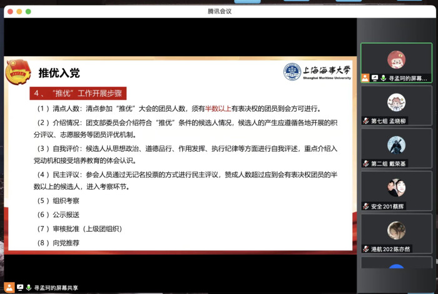Select 港航202陈亦然's avatar thumbnail
438x294 pixels.
pyautogui.click(x=396, y=230)
